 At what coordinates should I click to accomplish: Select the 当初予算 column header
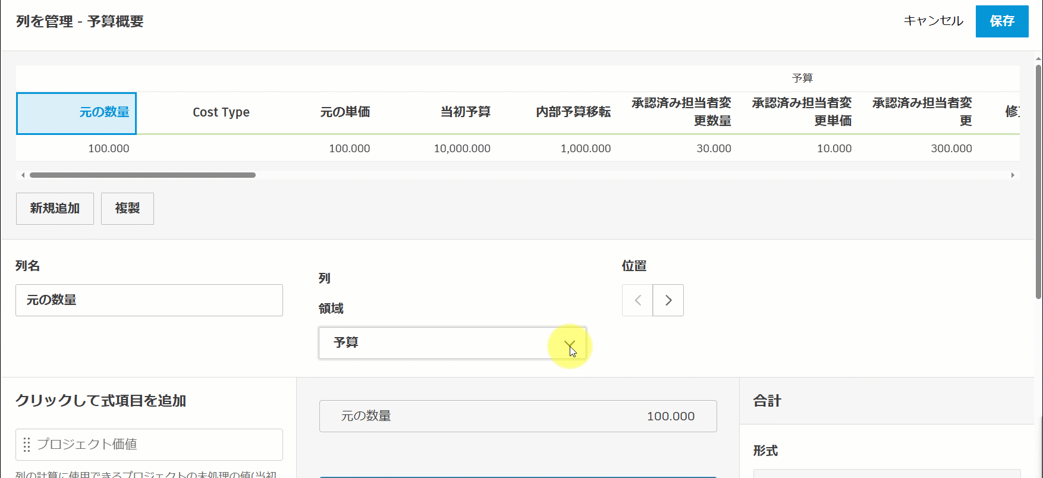466,112
